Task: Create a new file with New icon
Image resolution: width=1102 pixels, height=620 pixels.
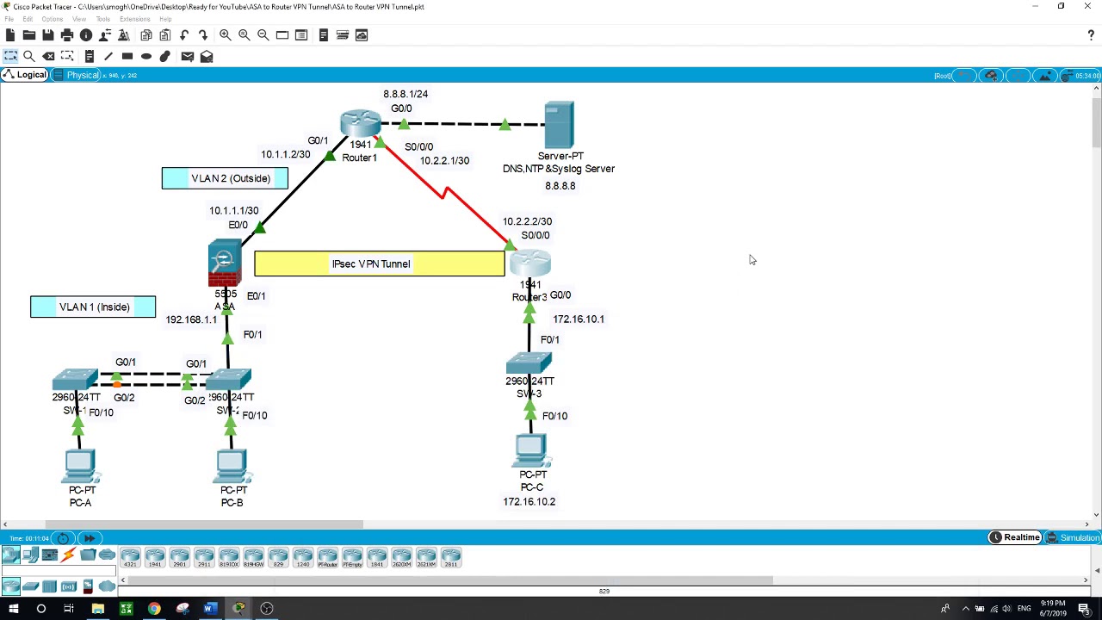Action: pyautogui.click(x=9, y=35)
